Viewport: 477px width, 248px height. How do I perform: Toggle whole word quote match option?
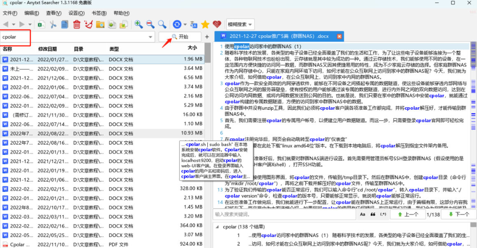[x=373, y=214]
